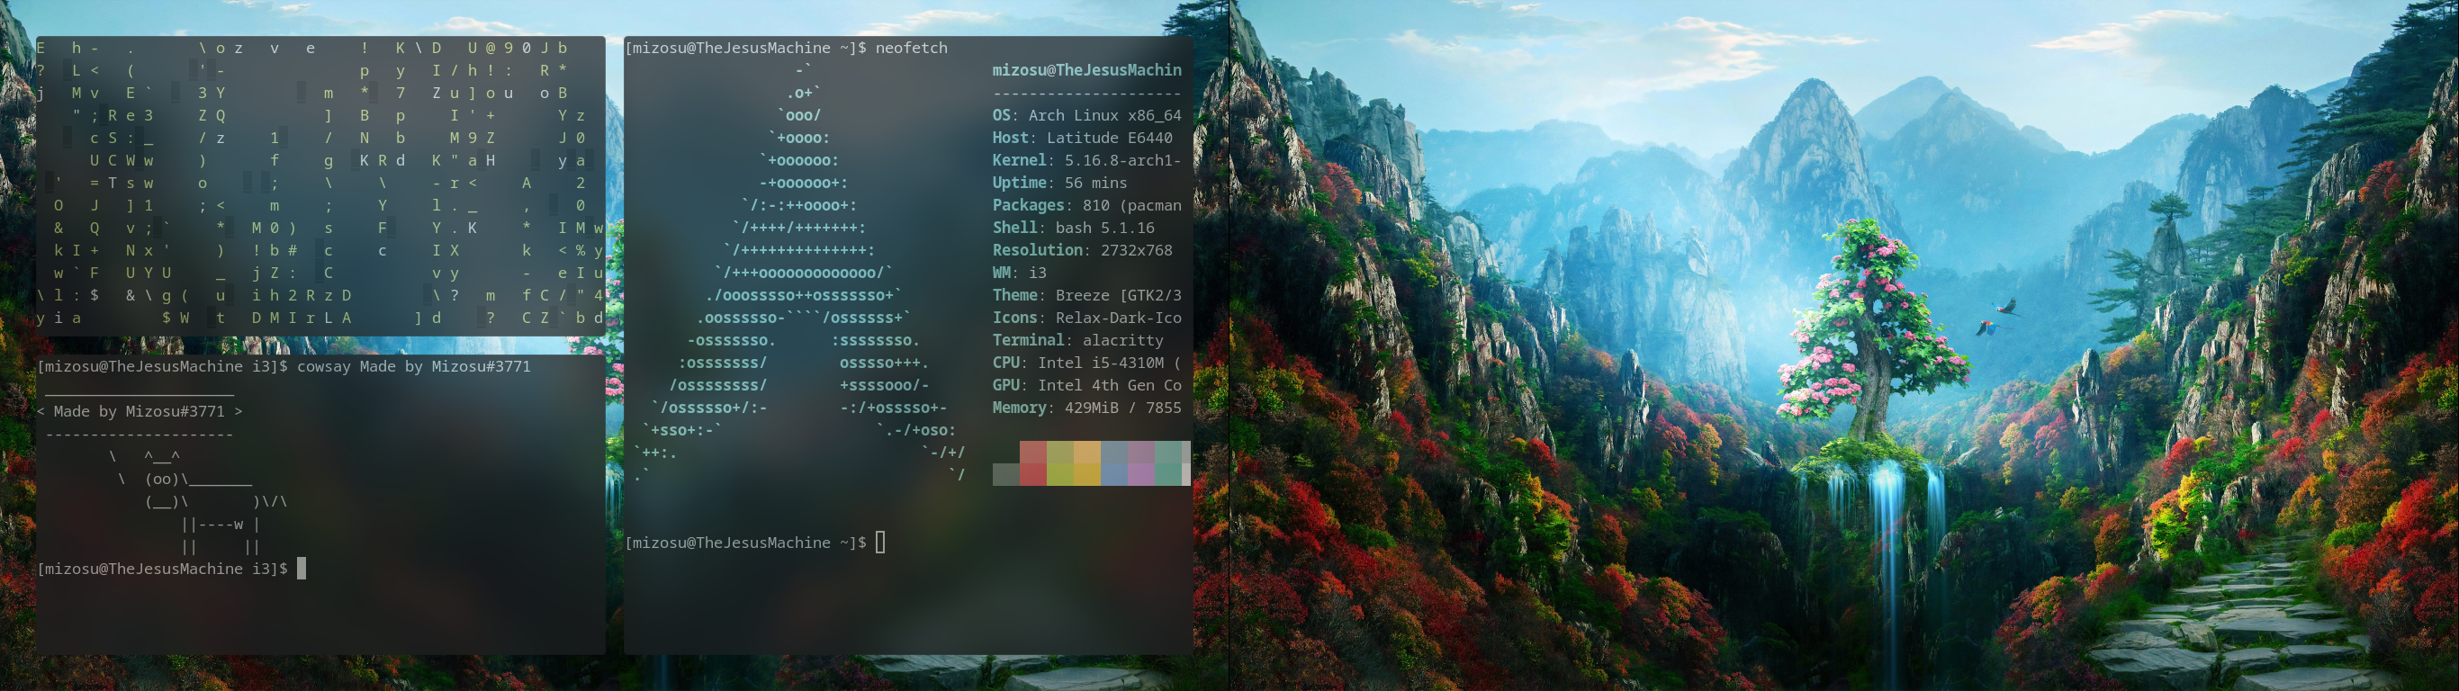Click the "OS: Arch Linux x86_64" line

point(1086,115)
